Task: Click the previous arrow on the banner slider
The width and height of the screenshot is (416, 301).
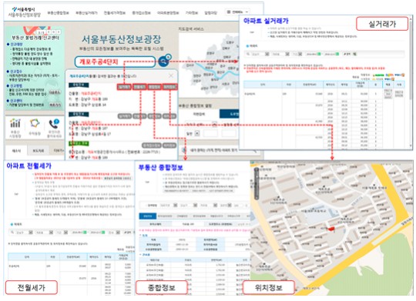Action: (x=49, y=32)
